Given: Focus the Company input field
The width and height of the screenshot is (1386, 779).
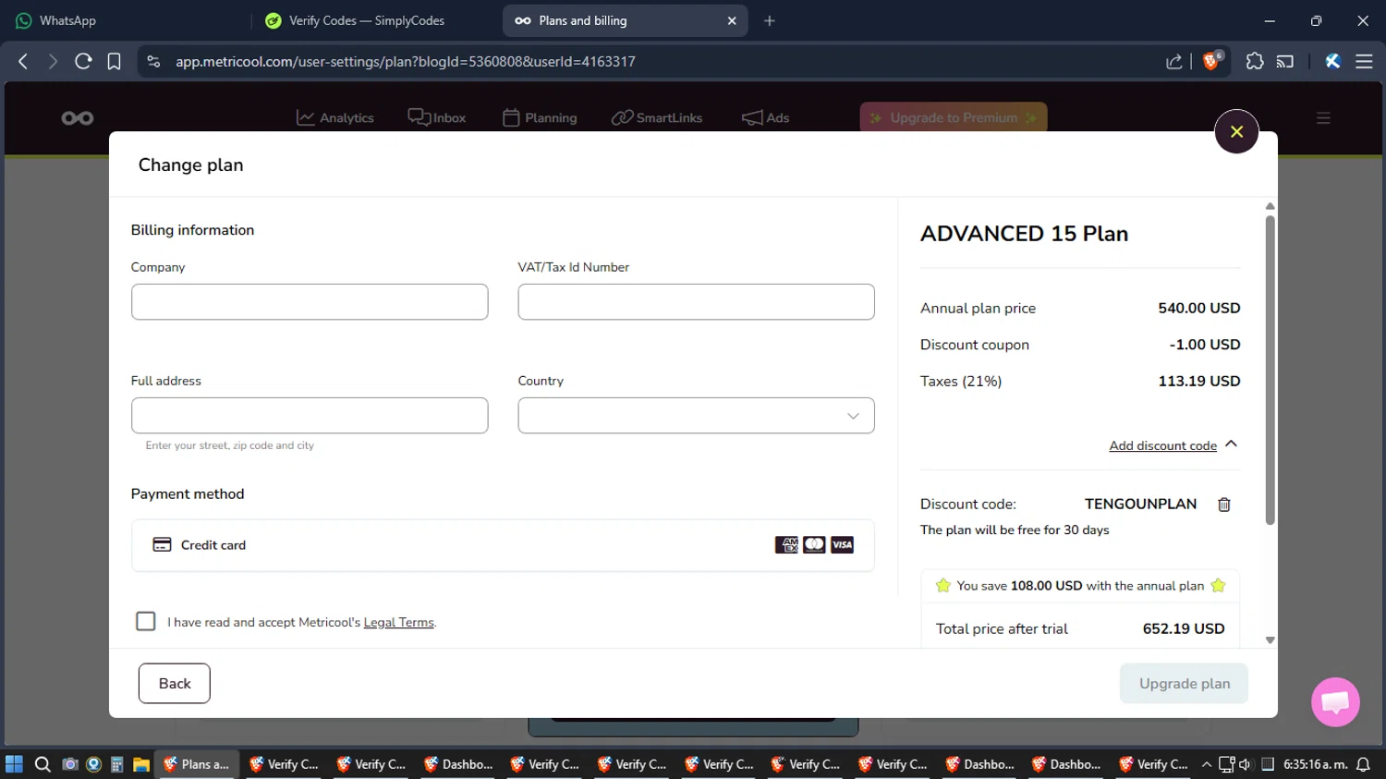Looking at the screenshot, I should [x=310, y=302].
